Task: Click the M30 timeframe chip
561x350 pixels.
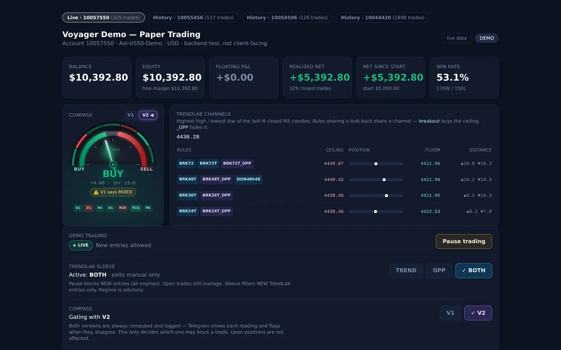Action: coord(123,208)
